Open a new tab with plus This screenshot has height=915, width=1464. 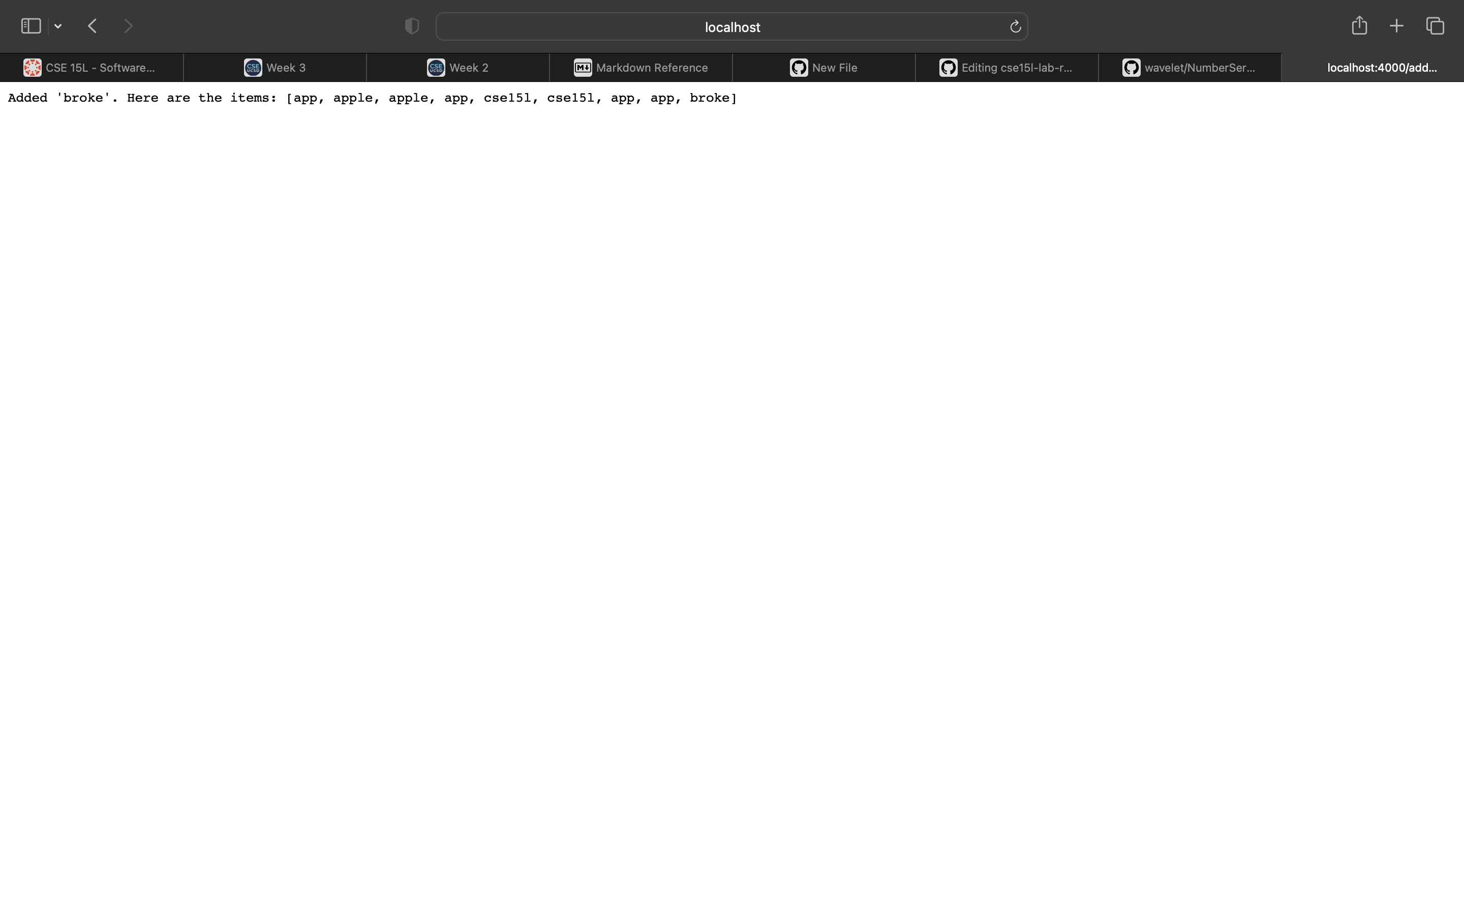pos(1396,26)
